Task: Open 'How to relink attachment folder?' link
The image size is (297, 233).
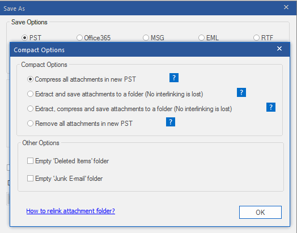Action: [71, 211]
